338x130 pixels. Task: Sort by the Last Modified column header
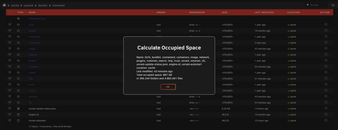click(x=264, y=12)
